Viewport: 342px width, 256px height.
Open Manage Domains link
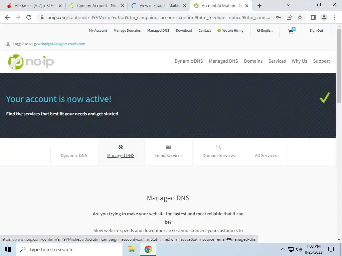(x=127, y=30)
